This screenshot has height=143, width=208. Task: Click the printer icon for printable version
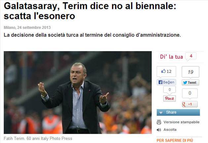(x=159, y=122)
